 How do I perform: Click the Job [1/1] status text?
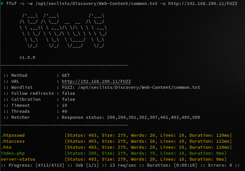87,165
